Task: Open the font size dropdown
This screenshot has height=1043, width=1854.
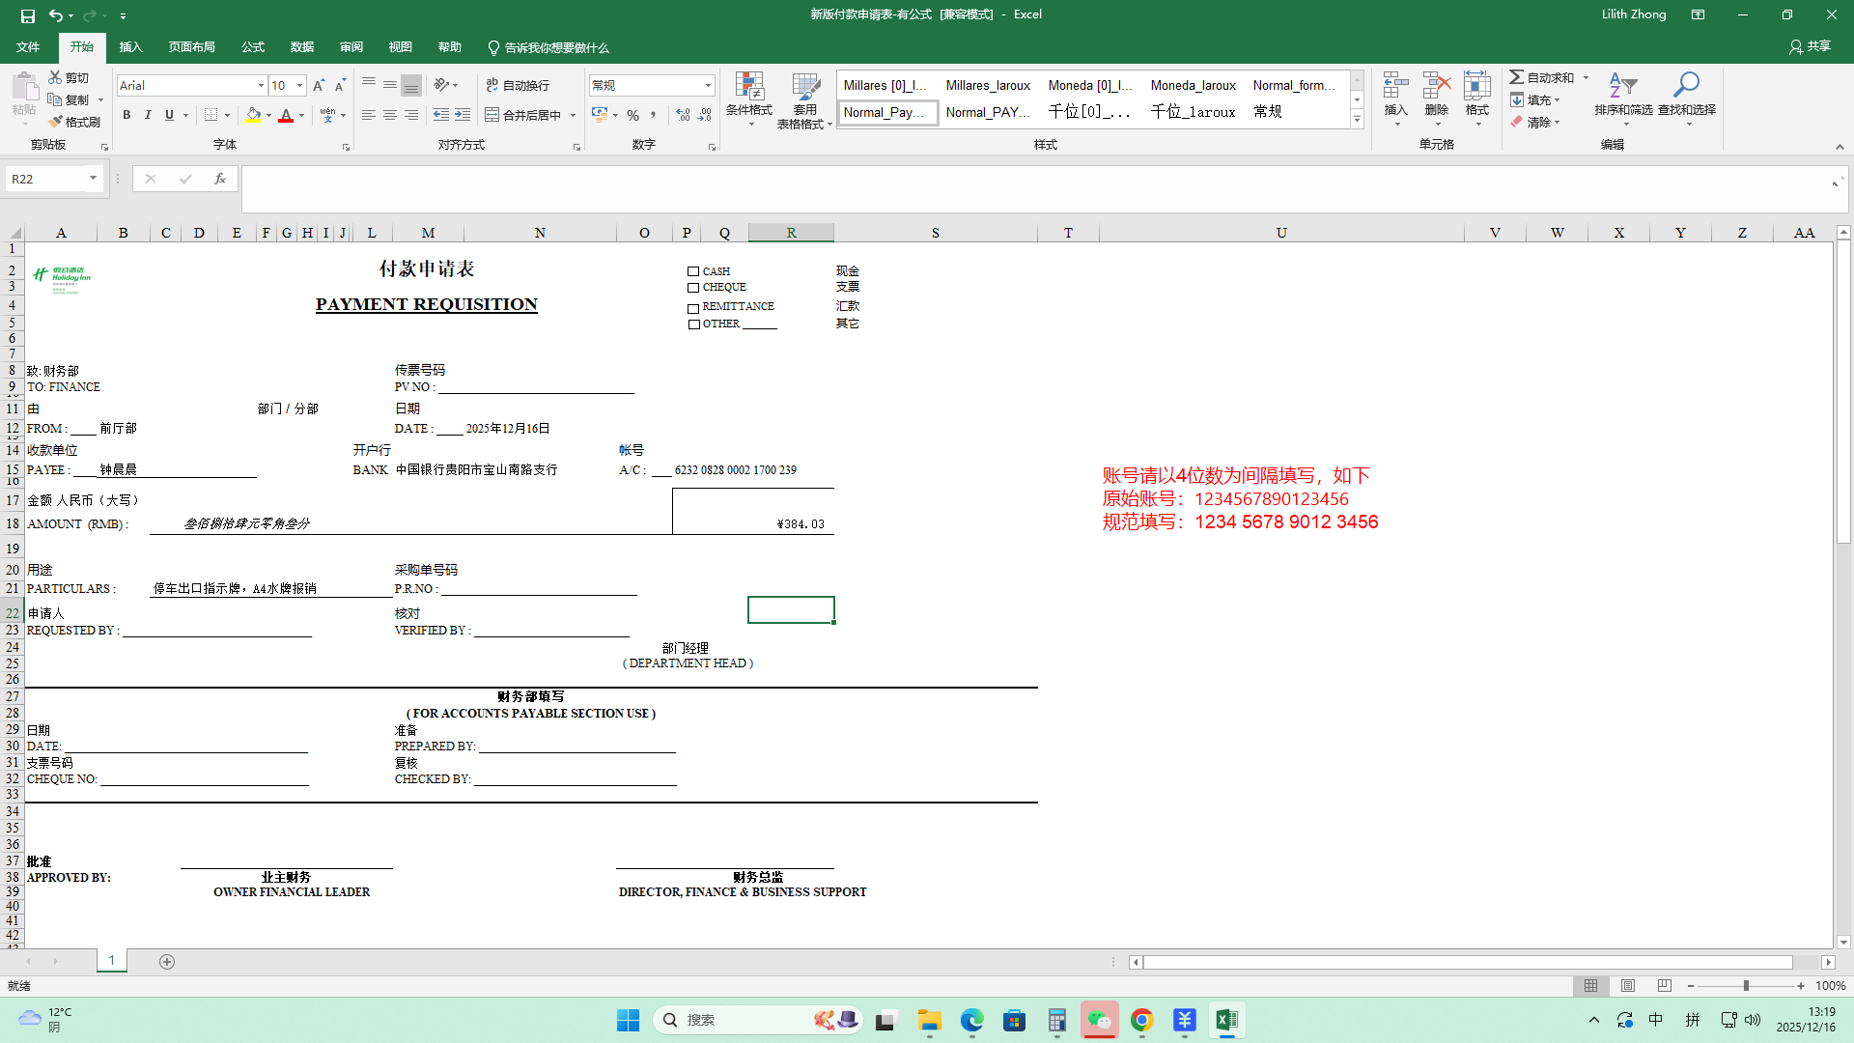Action: [299, 86]
